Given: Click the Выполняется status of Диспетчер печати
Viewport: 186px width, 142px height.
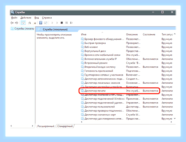Looking at the screenshot, I should [150, 91].
